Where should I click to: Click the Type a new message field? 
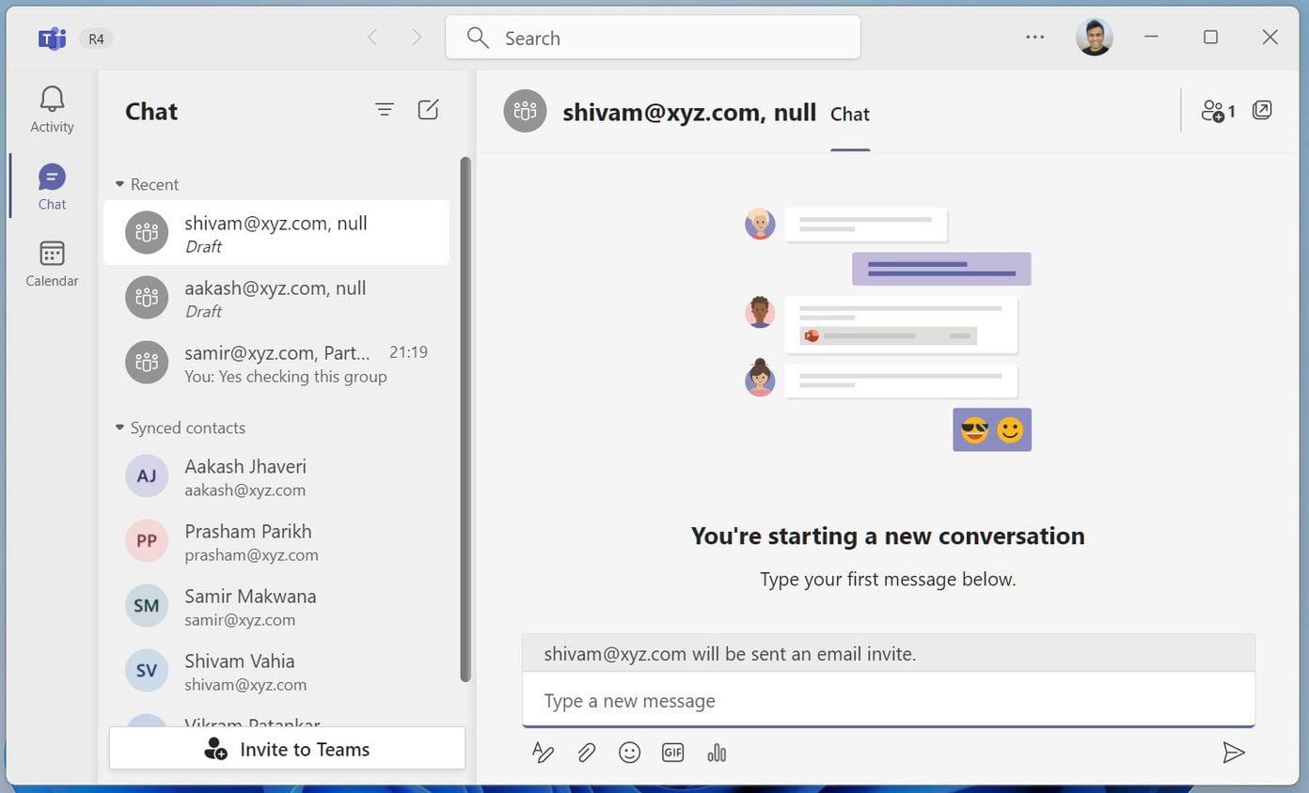[889, 700]
